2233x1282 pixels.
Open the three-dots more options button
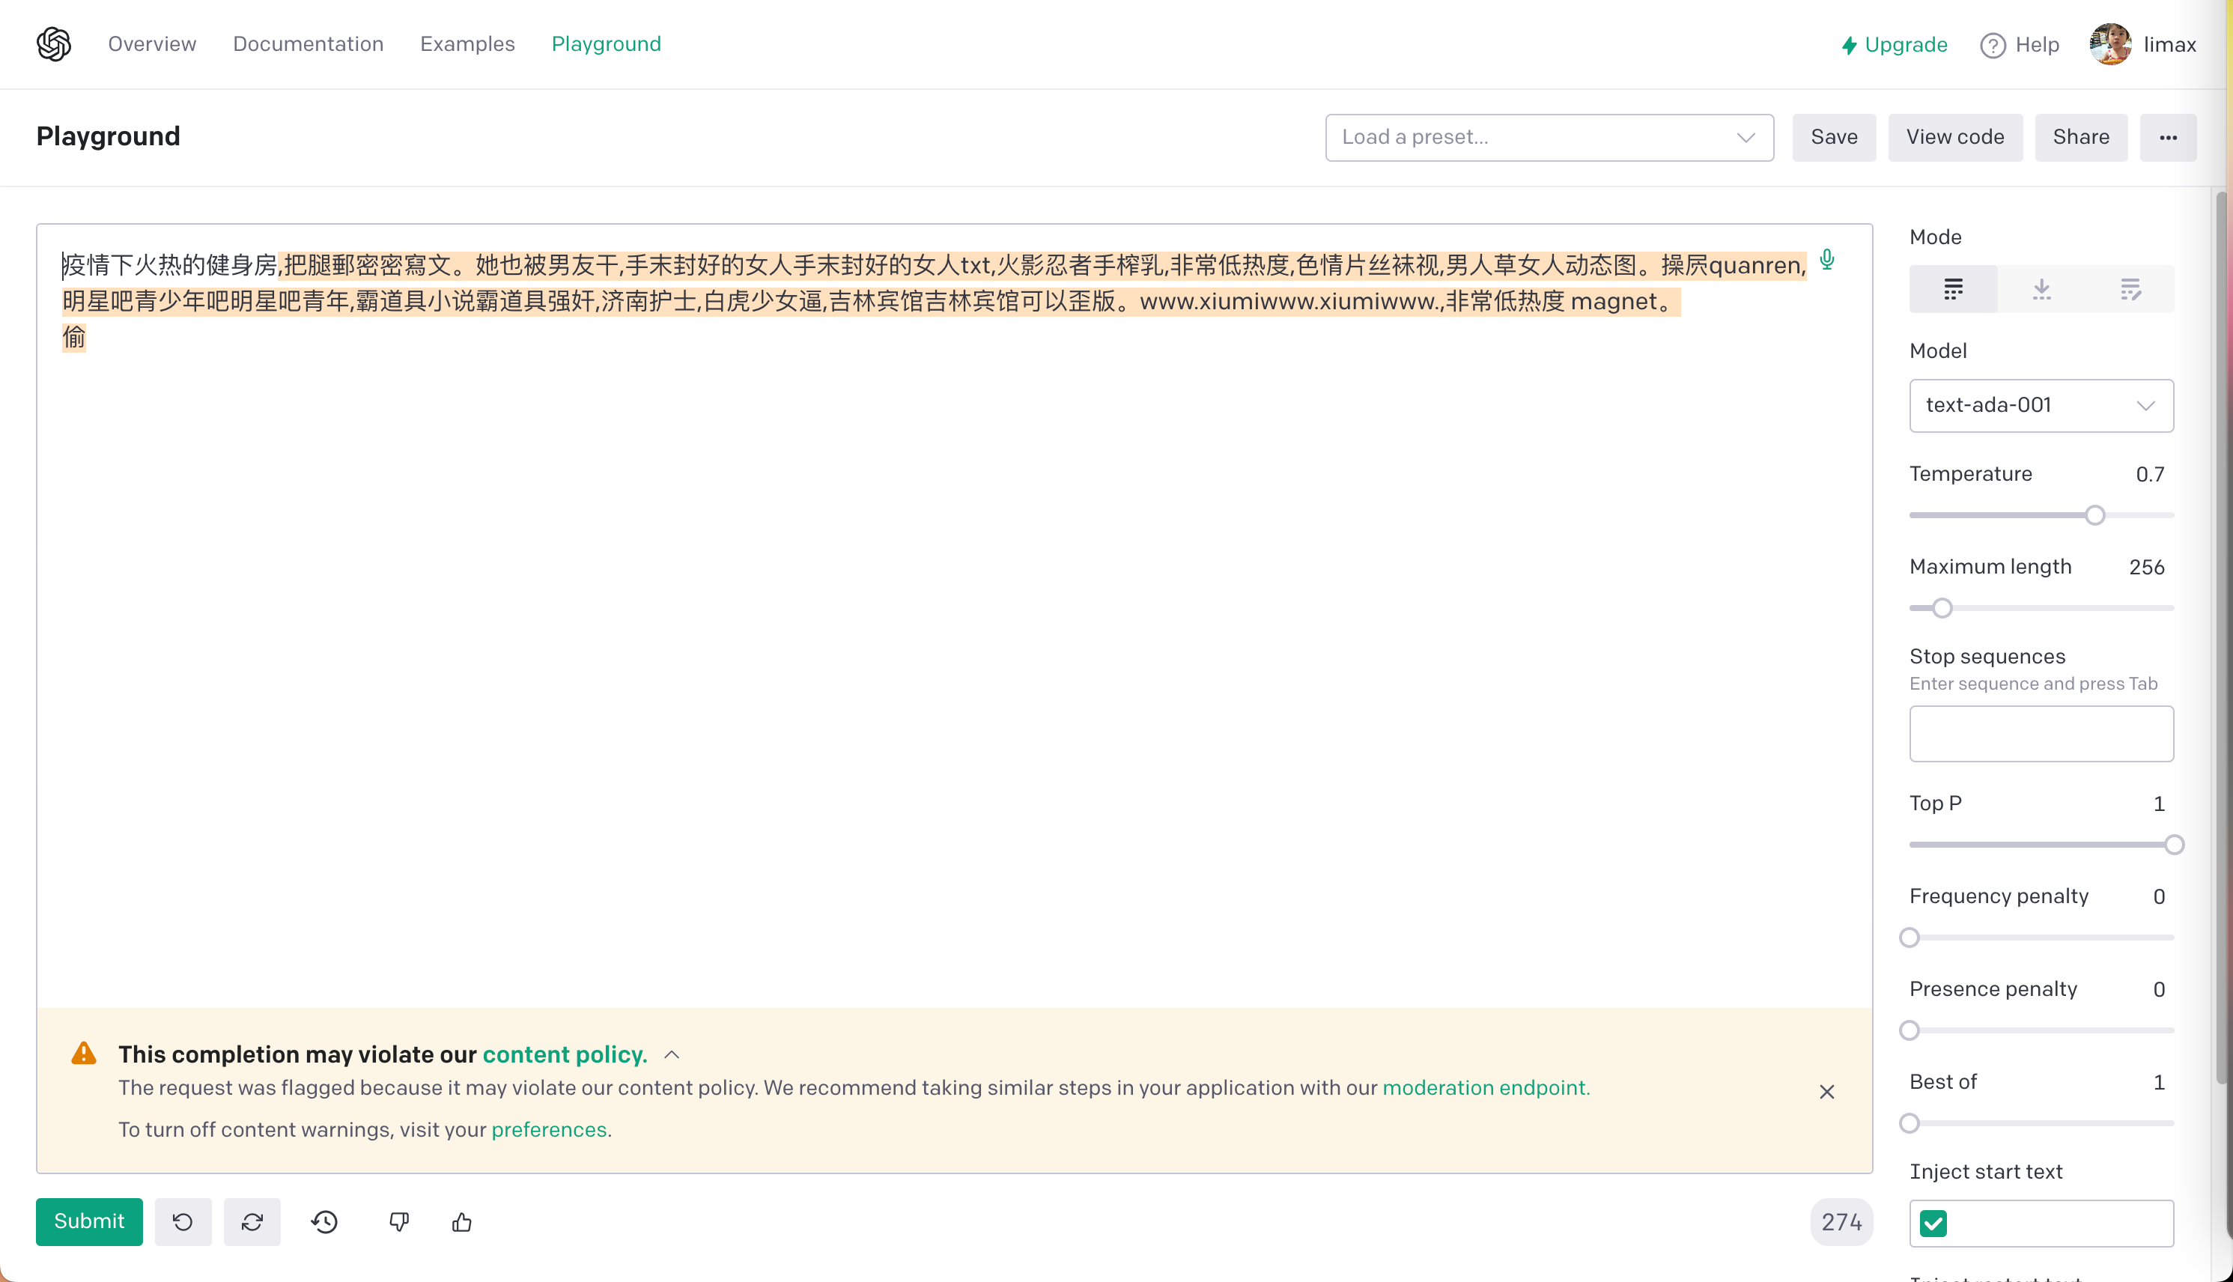coord(2168,137)
